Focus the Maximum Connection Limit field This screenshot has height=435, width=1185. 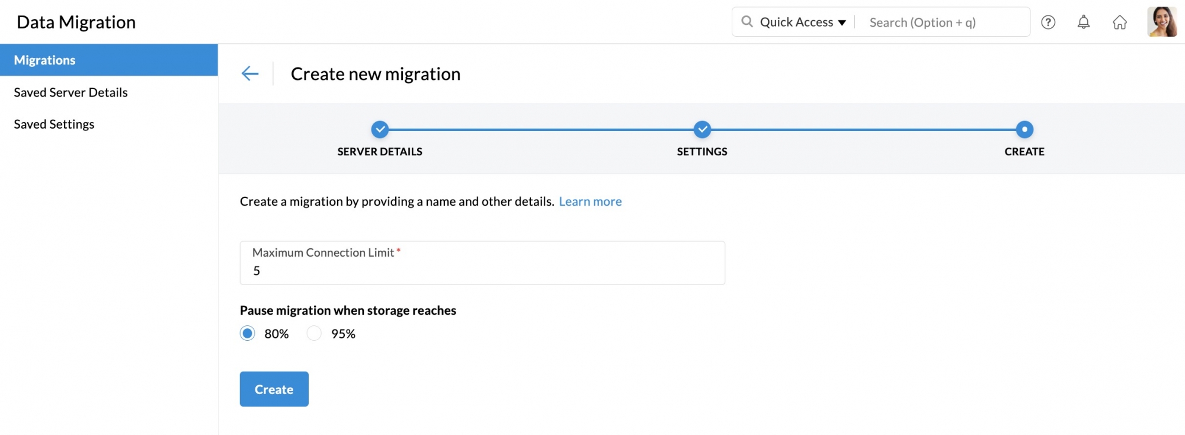(x=482, y=271)
